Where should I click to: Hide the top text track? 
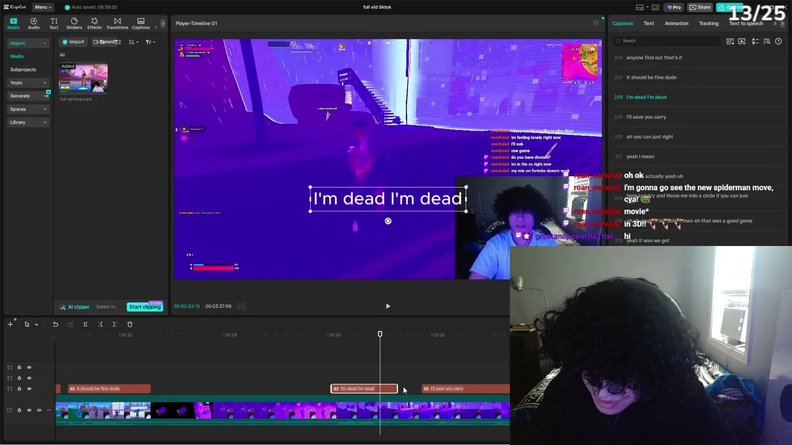point(29,367)
